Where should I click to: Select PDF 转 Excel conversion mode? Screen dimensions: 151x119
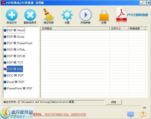[x=16, y=37]
